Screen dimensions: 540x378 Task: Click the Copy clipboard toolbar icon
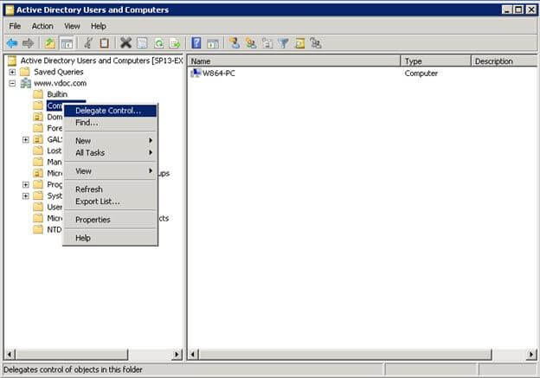tap(105, 43)
